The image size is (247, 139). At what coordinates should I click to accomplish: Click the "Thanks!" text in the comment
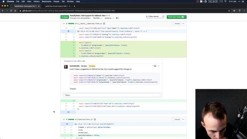tap(73, 89)
